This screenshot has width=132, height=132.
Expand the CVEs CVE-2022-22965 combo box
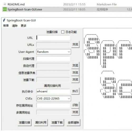[54, 98]
